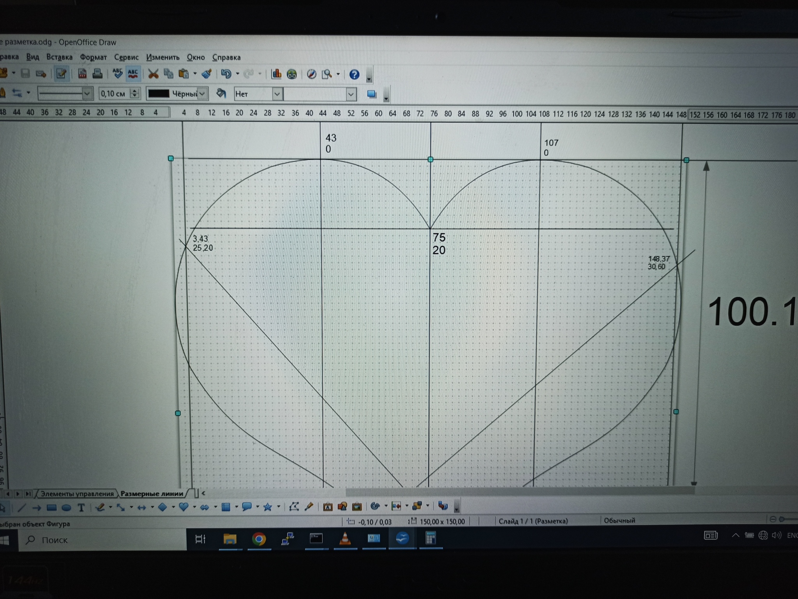Image resolution: width=798 pixels, height=599 pixels.
Task: Open the Вид menu
Action: pyautogui.click(x=33, y=57)
